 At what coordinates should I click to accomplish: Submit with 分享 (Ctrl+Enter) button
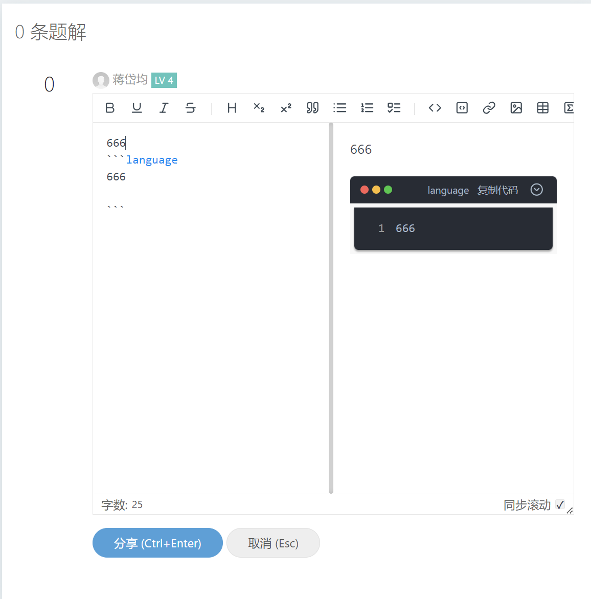157,543
